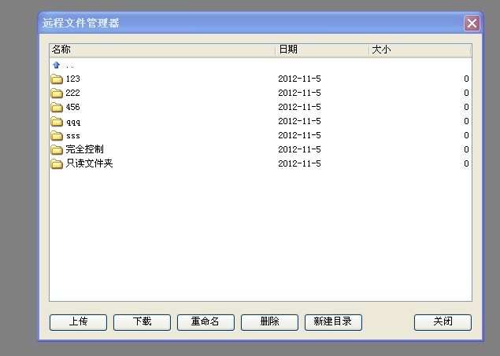This screenshot has width=500, height=356.
Task: Click the blue up-arrow parent directory icon
Action: tap(57, 65)
